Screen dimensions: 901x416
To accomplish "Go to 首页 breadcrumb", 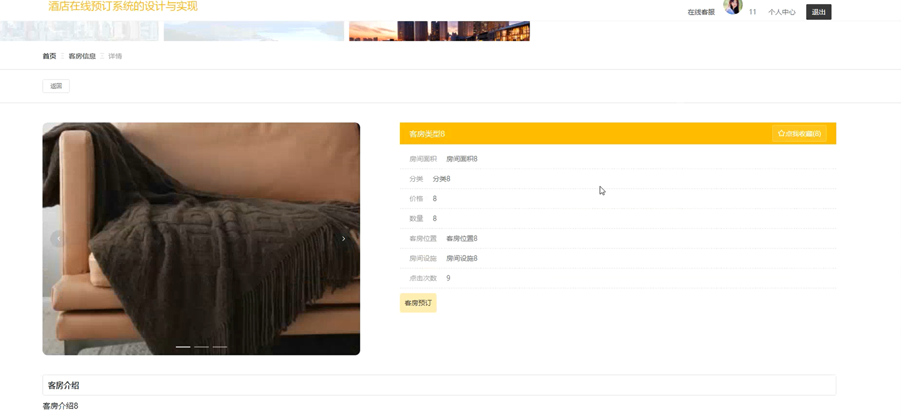I will click(x=49, y=56).
